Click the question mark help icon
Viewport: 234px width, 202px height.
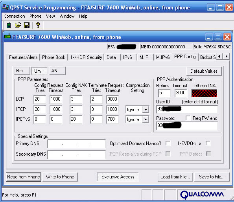pyautogui.click(x=38, y=25)
